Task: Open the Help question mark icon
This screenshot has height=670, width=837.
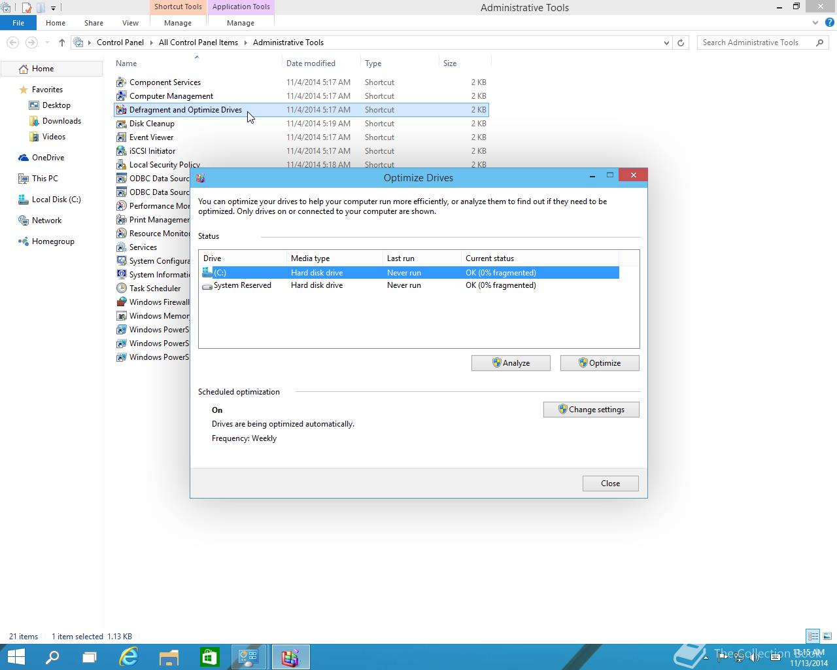Action: (x=829, y=23)
